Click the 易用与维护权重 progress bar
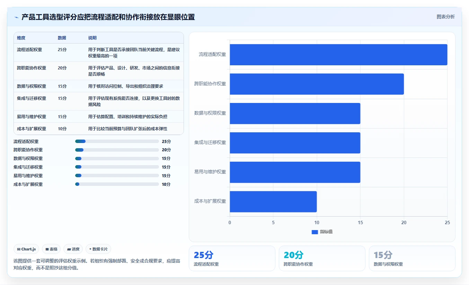This screenshot has height=285, width=469. pos(117,175)
